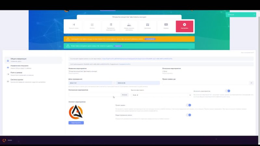Open the Программа мероприятия tile
Screen dimensions: 260x146
click(x=110, y=27)
